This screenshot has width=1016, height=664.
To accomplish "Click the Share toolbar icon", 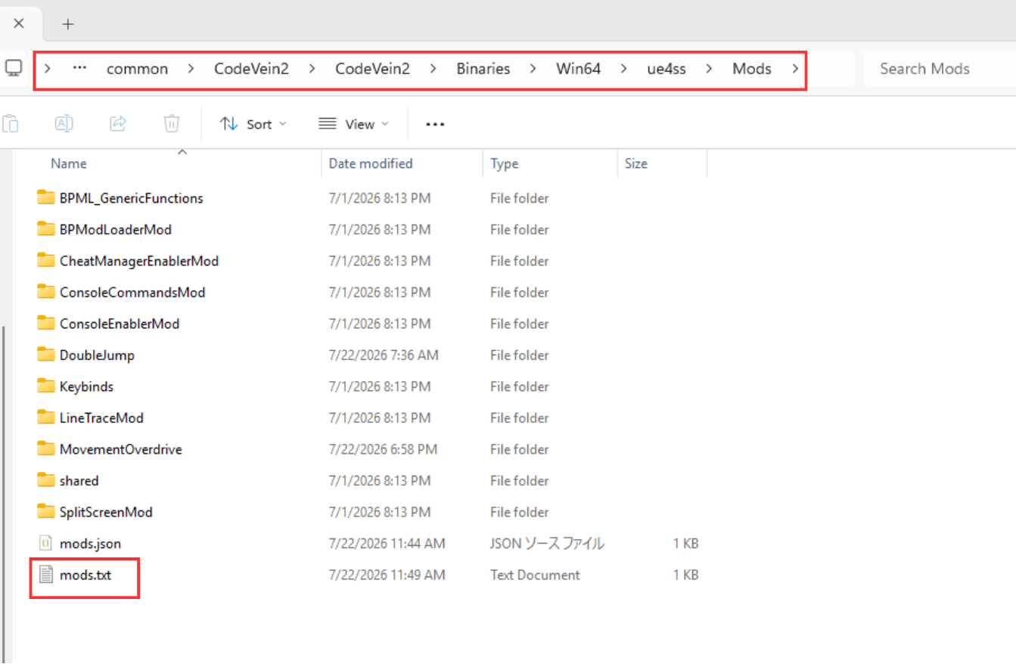I will [x=118, y=123].
